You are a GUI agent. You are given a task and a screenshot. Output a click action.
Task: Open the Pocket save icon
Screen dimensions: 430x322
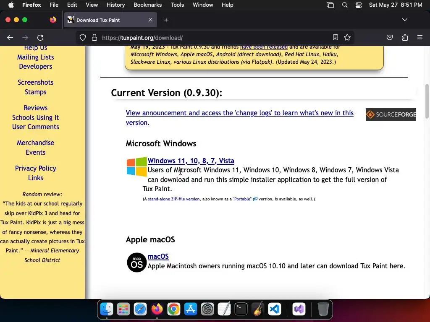389,37
